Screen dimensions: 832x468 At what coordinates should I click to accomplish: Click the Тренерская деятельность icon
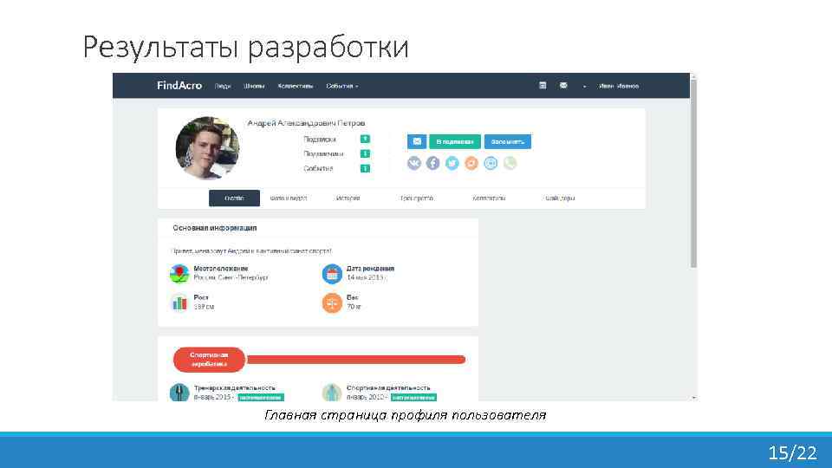pos(179,392)
